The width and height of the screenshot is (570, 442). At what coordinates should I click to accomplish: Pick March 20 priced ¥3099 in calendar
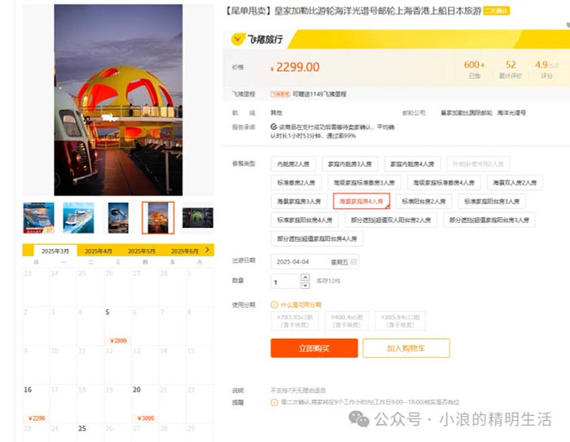145,404
